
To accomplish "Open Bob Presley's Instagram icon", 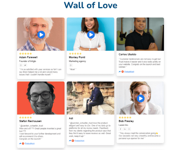I will [129, 129].
